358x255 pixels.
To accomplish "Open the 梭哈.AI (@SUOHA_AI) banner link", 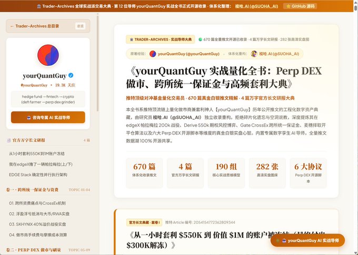I will point(256,6).
